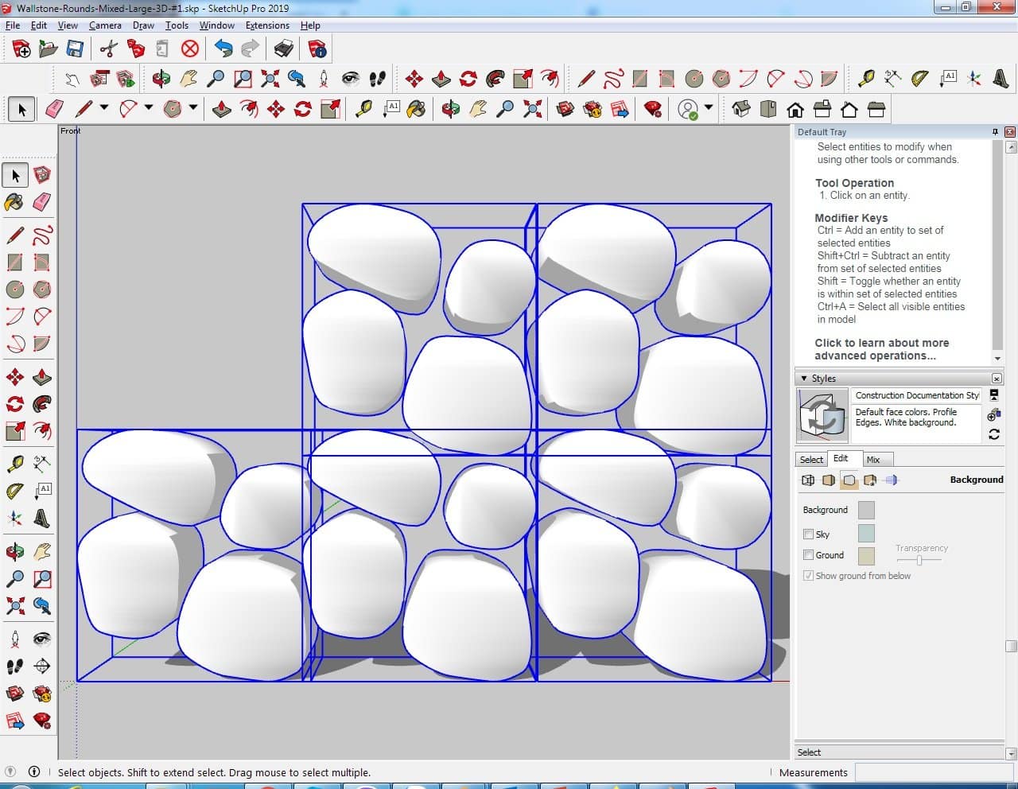1018x789 pixels.
Task: Pick the Eraser tool in left toolbar
Action: 42,202
